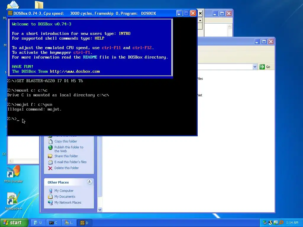Click the horizontal scrollbar left arrow in the left background window
The image size is (303, 227).
coord(11,161)
